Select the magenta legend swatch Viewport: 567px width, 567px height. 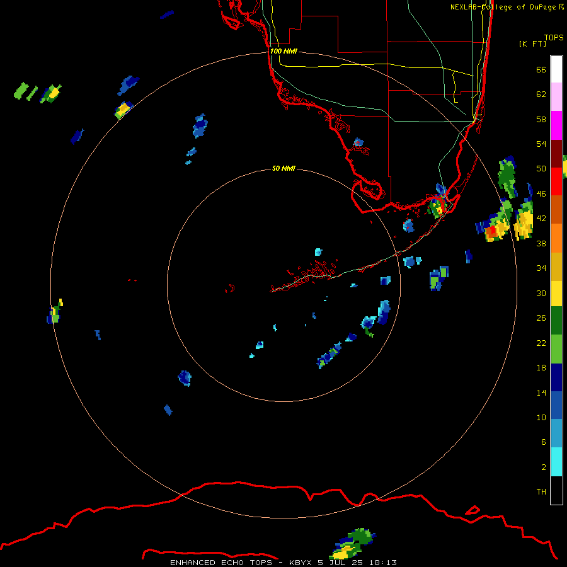pyautogui.click(x=556, y=125)
